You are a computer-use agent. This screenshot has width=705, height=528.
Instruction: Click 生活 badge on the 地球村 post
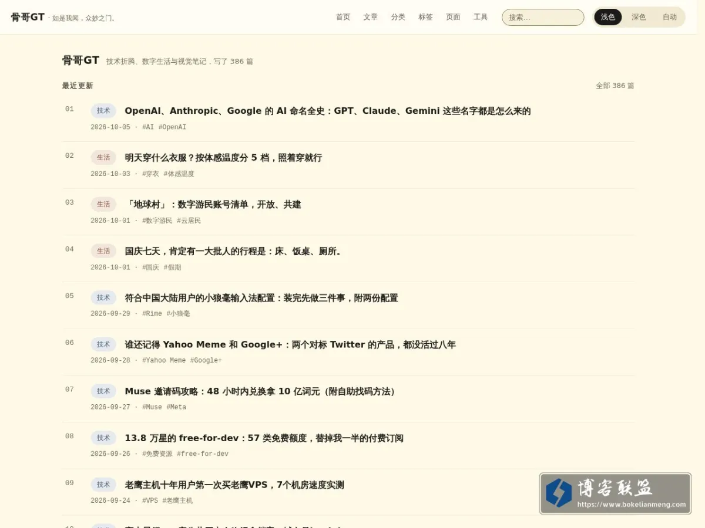[103, 204]
